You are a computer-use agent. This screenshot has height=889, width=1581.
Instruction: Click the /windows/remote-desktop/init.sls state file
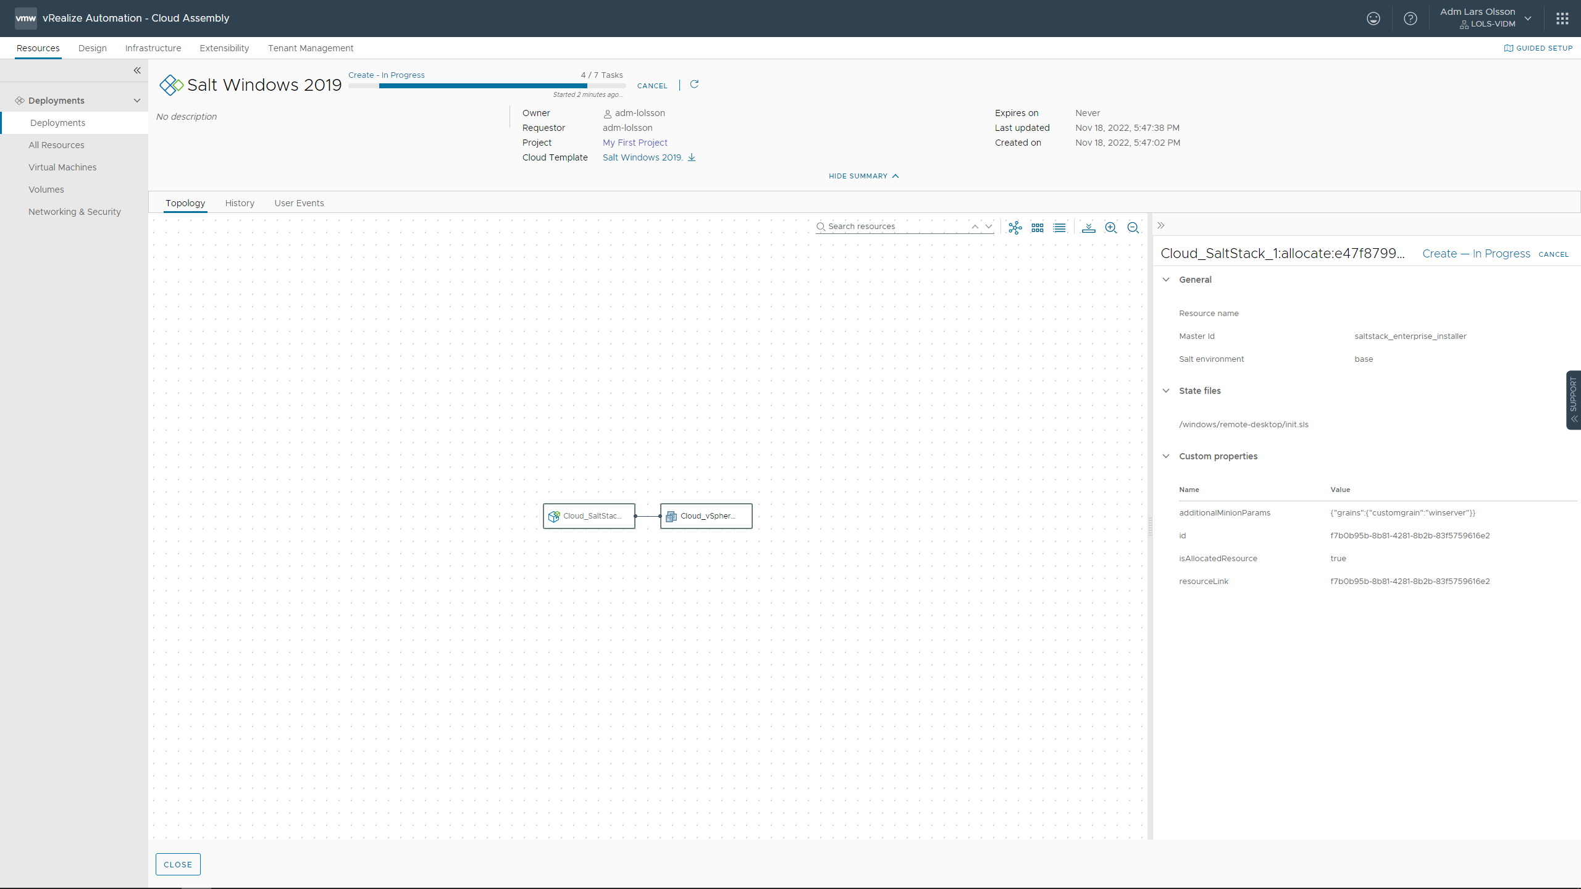pyautogui.click(x=1244, y=425)
